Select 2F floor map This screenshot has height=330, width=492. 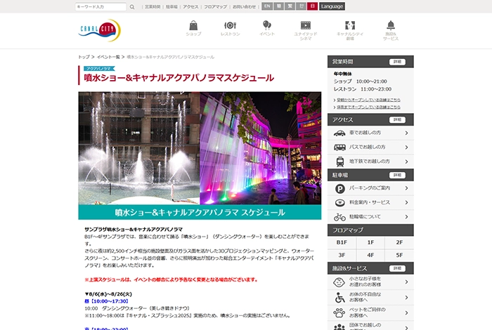tap(399, 242)
